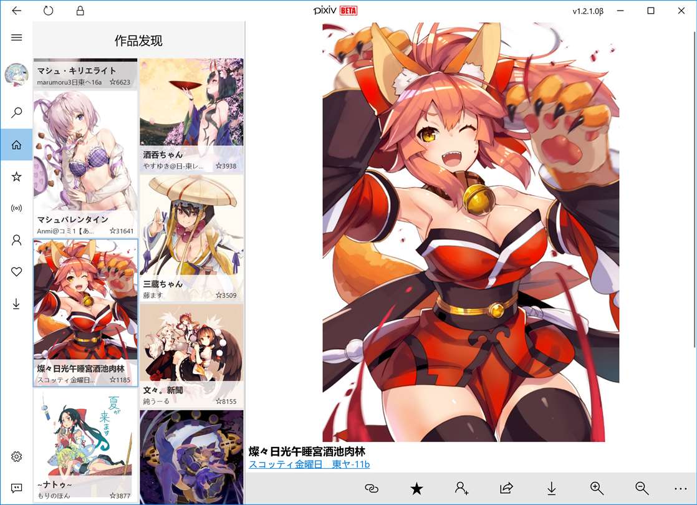Open the 三蔵ちゃん artwork thumbnail
Viewport: 697px width, 505px height.
pyautogui.click(x=191, y=238)
